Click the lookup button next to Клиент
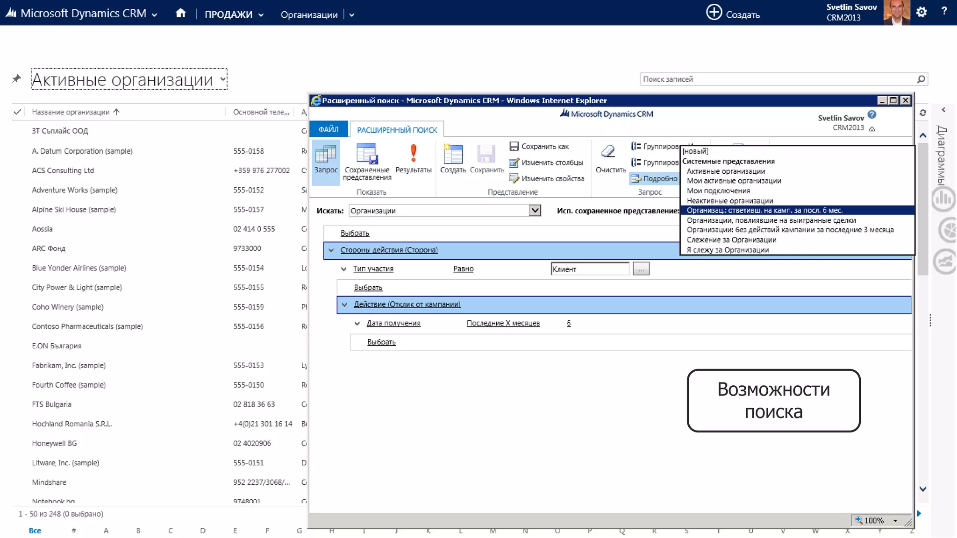The height and width of the screenshot is (538, 957). click(641, 269)
